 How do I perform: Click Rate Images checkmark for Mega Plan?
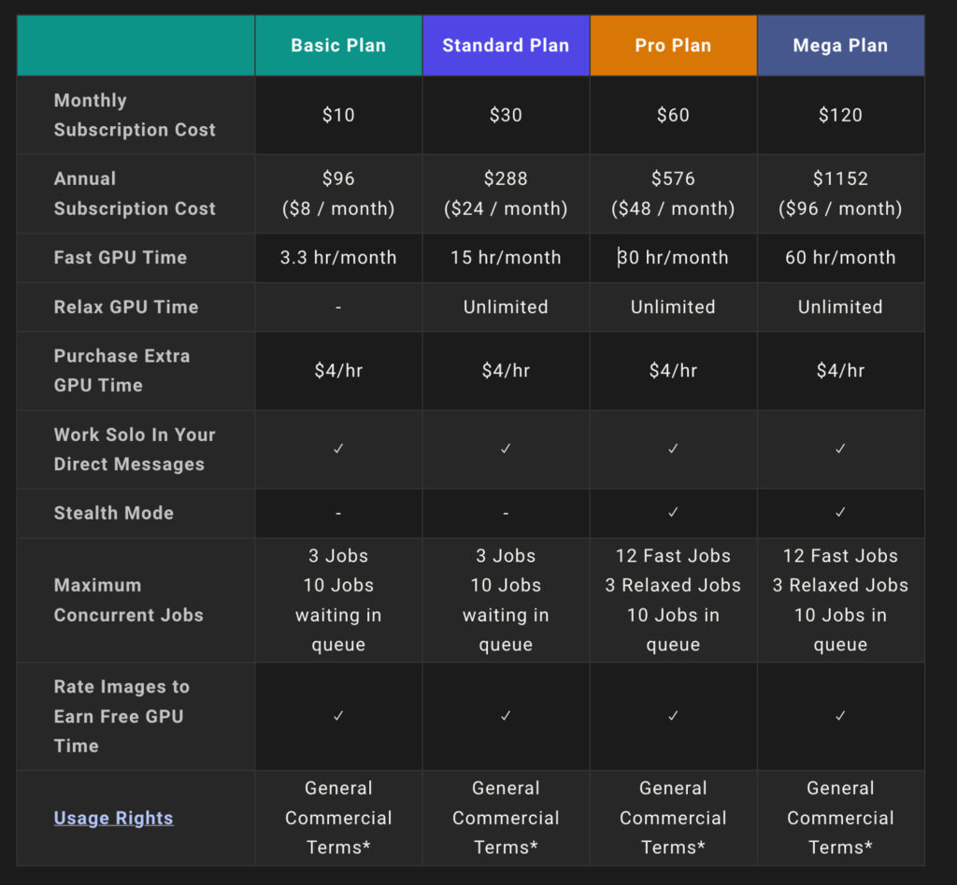840,716
